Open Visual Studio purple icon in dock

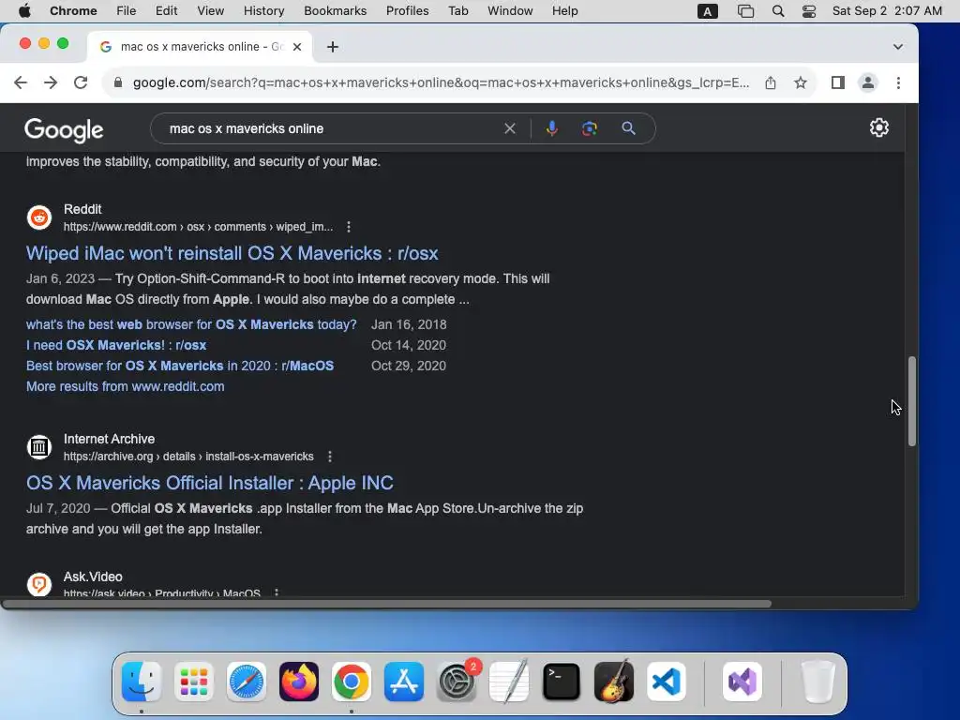742,682
